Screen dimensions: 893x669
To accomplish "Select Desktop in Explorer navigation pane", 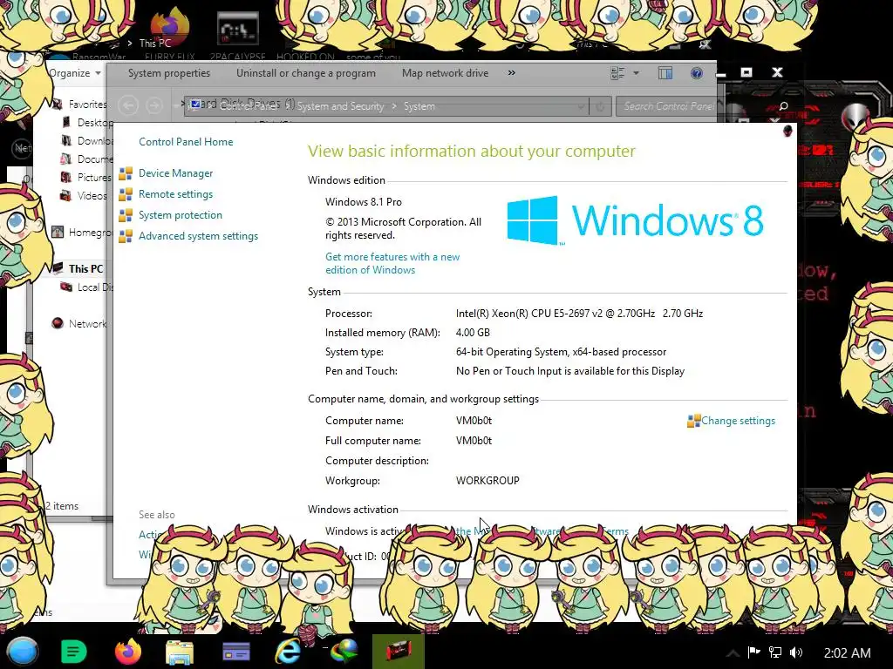I will point(95,122).
